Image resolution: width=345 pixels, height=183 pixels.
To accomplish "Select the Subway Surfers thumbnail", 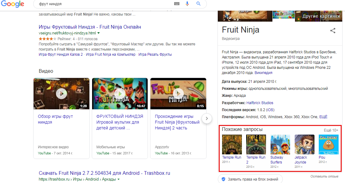I will (280, 145).
